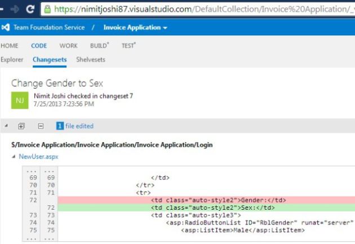355x244 pixels.
Task: Collapse the NewUser.aspx diff triangle
Action: pyautogui.click(x=14, y=156)
